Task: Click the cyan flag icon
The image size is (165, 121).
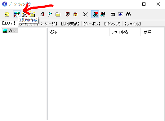Action: (50, 14)
